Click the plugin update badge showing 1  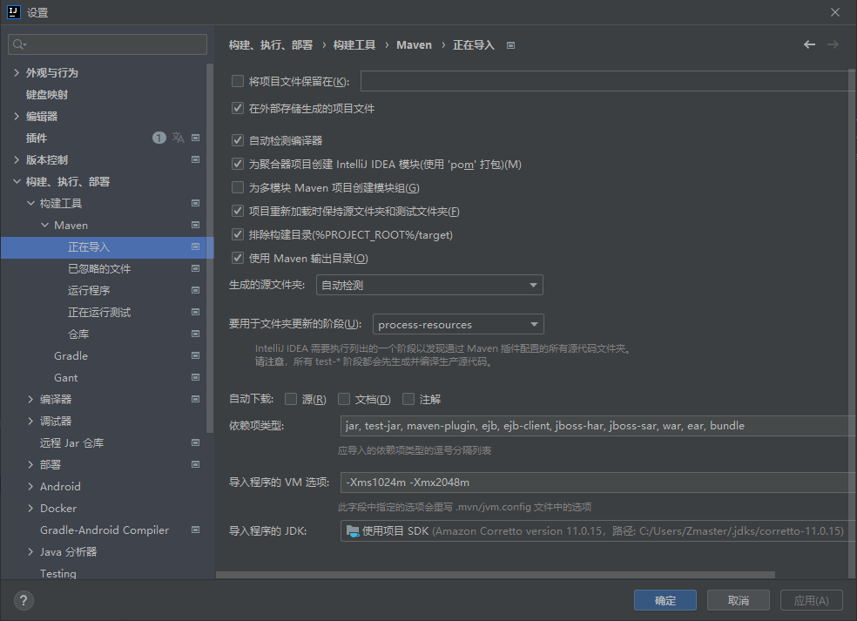coord(159,137)
